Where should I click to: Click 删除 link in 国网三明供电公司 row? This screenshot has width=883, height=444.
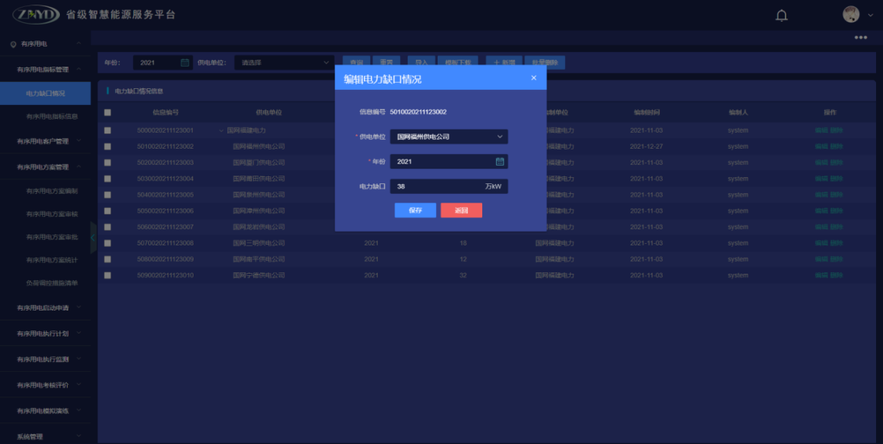pyautogui.click(x=836, y=243)
